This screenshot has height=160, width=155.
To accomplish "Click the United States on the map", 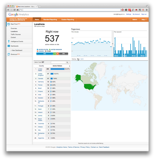I will coord(89,87).
